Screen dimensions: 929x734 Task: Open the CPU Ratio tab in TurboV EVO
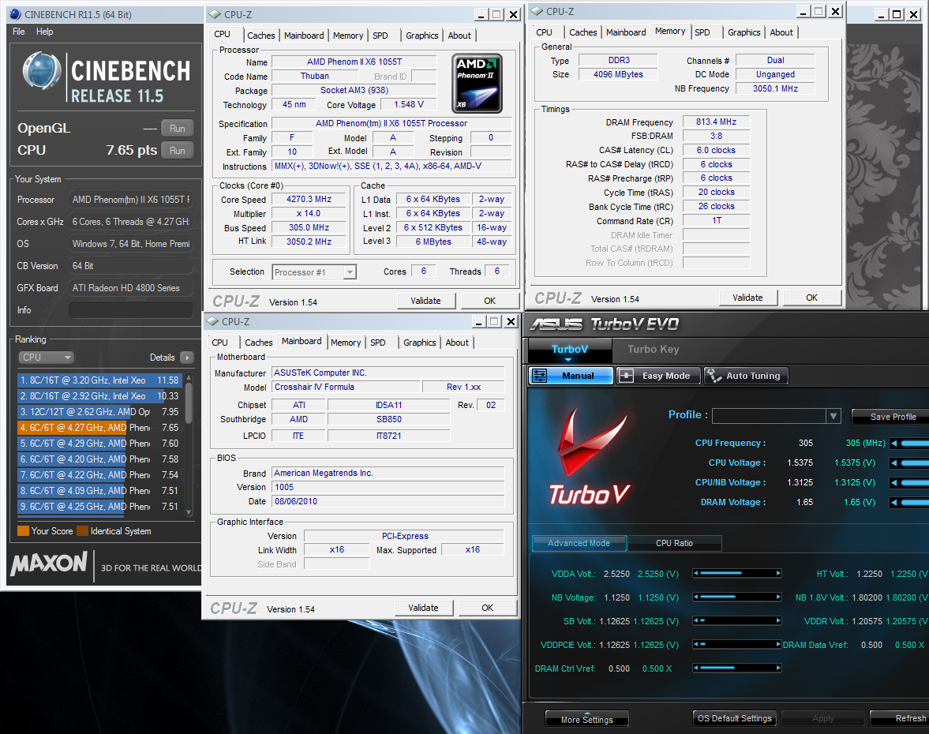point(674,543)
